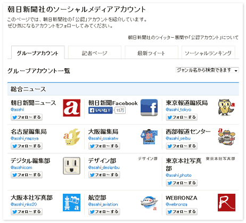Follow @asahi_nagoya on Twitter
This screenshot has height=223, width=246.
click(27, 146)
